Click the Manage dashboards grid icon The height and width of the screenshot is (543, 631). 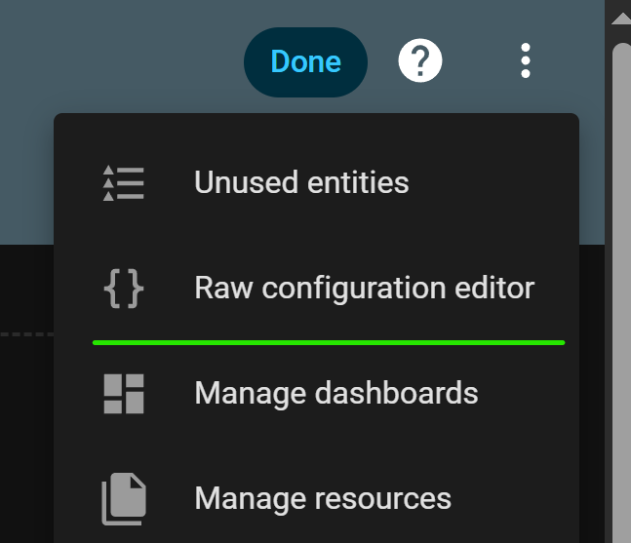coord(124,394)
